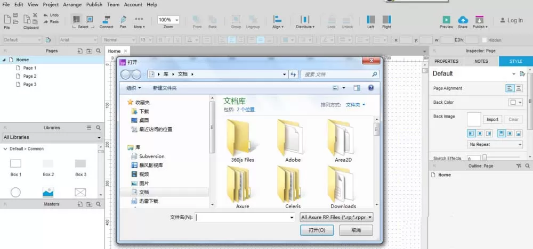This screenshot has width=533, height=249.
Task: Switch to the PROPERTIES tab
Action: pyautogui.click(x=446, y=61)
